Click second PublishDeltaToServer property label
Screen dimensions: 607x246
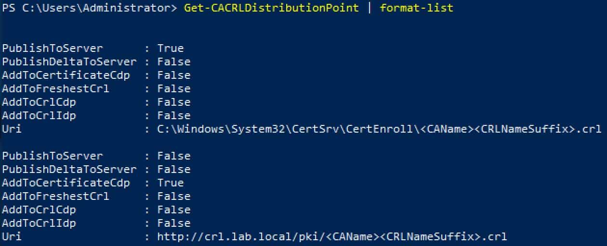pos(69,170)
